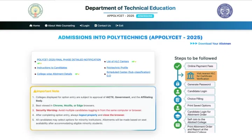View the Instructions to Candidates link
252x140 pixels.
[x=52, y=68]
